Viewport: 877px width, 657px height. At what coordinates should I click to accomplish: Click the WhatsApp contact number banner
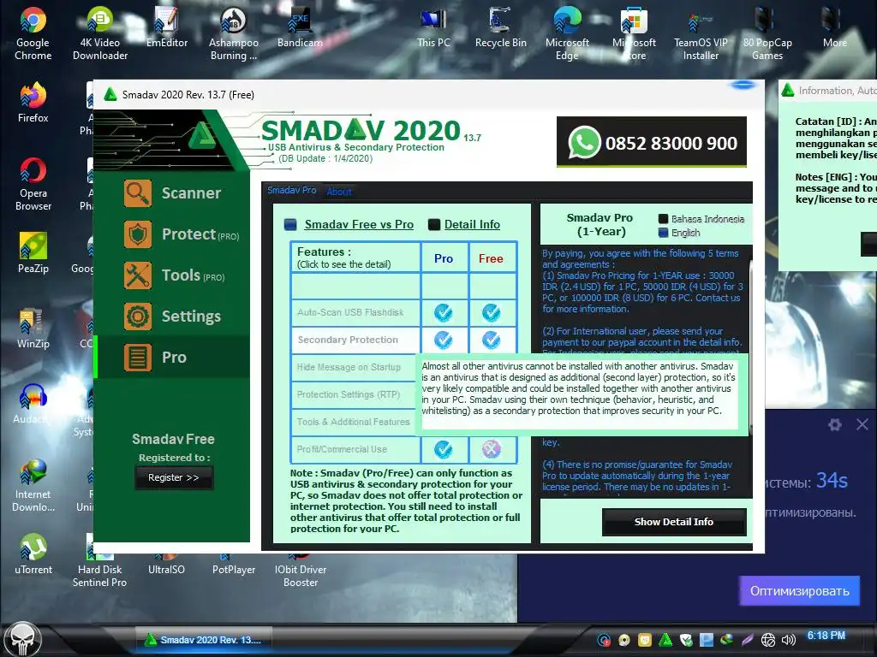[x=651, y=142]
